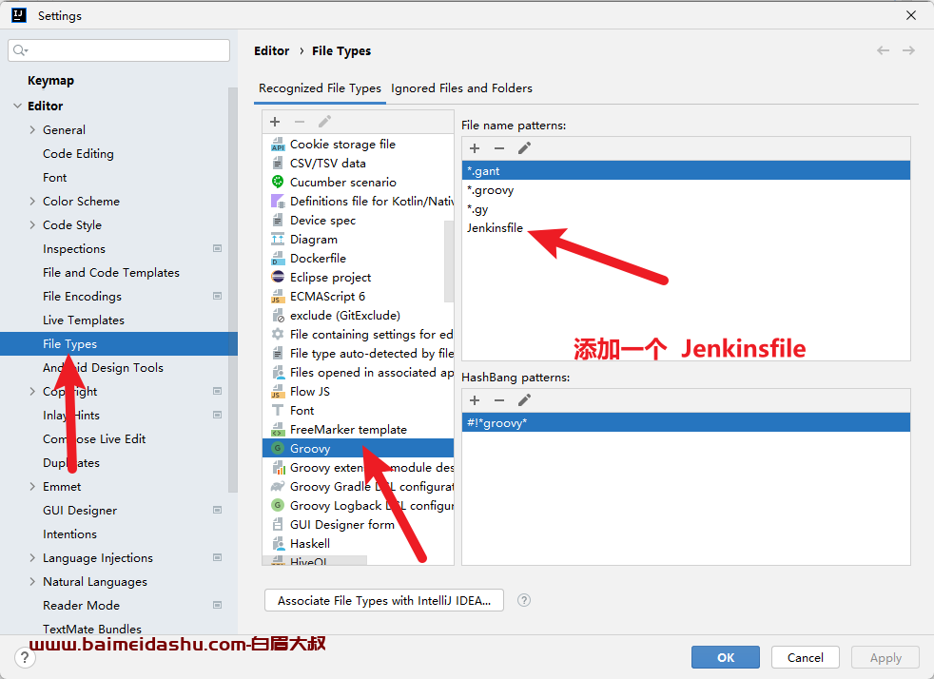Focus the settings search field
The image size is (934, 679).
pos(119,50)
